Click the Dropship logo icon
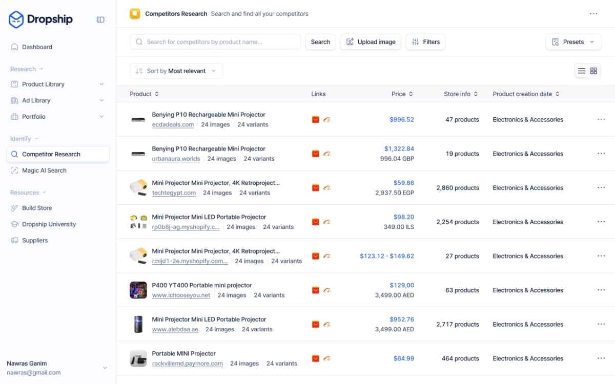The width and height of the screenshot is (615, 384). [16, 19]
